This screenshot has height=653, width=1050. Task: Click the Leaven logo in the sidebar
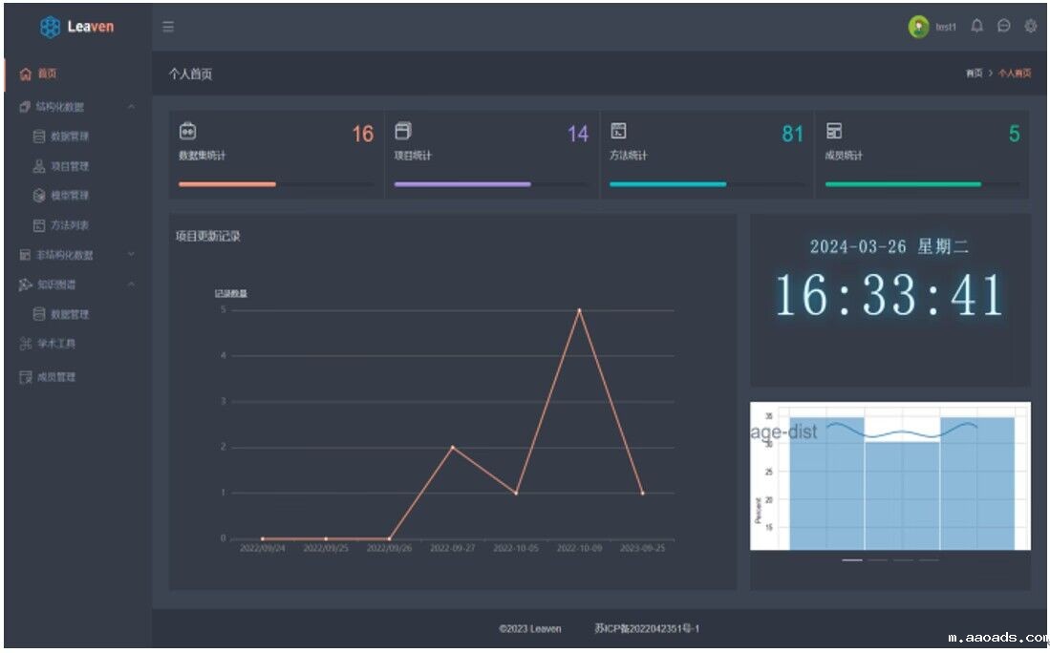[x=76, y=27]
